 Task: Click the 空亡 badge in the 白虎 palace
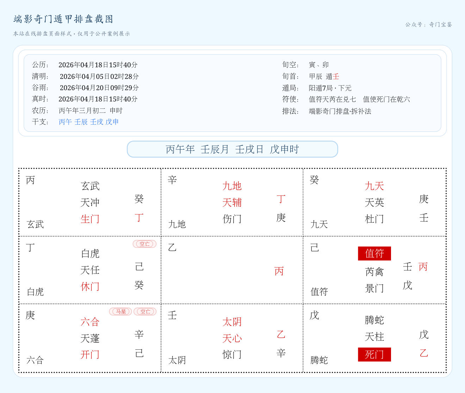(144, 244)
